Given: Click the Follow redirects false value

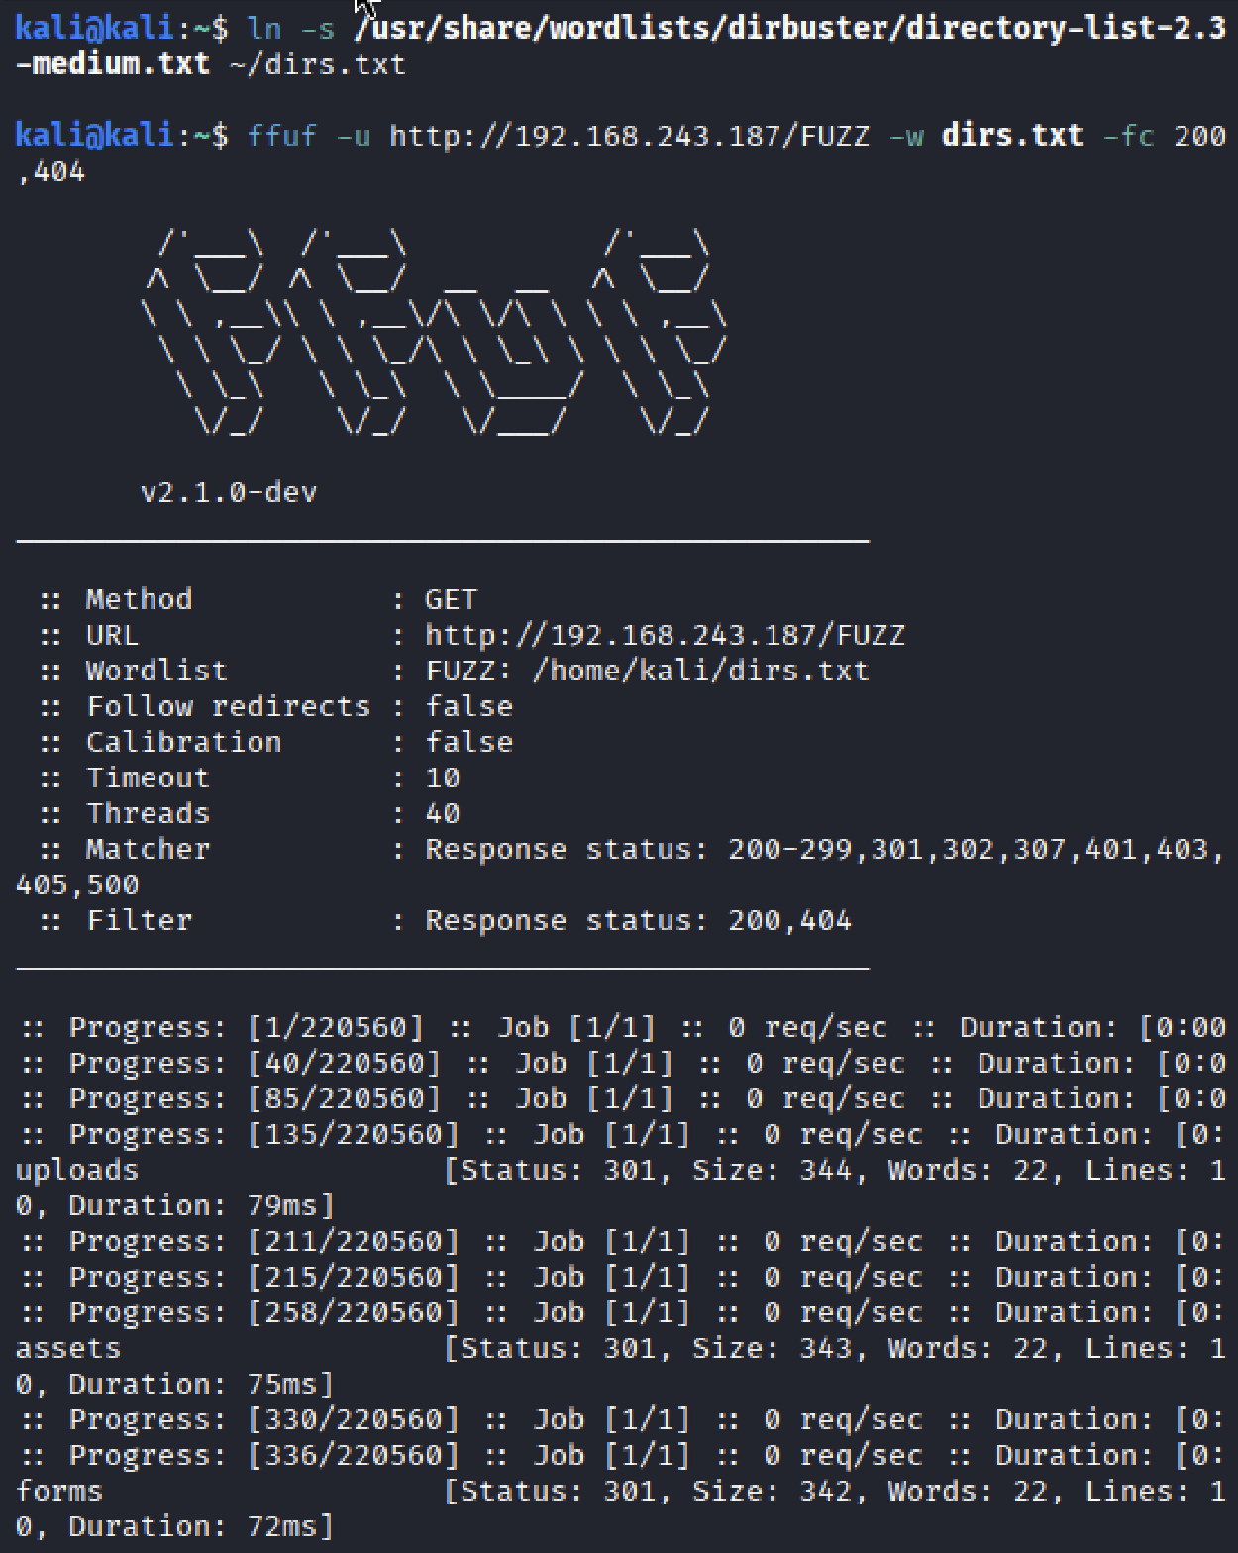Looking at the screenshot, I should coord(468,706).
